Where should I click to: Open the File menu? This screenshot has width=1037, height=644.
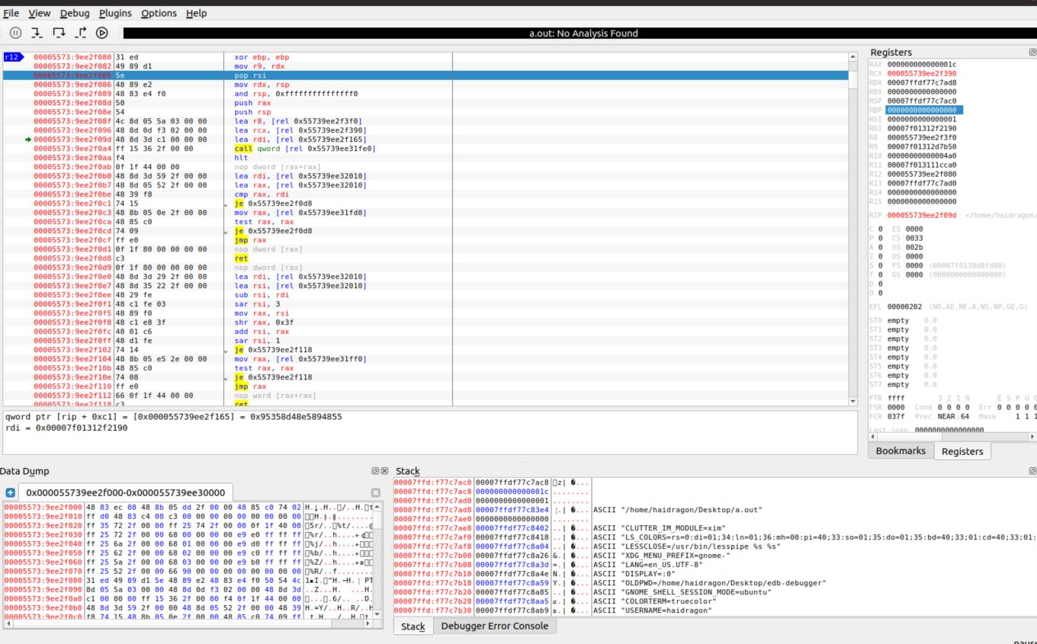click(x=11, y=13)
